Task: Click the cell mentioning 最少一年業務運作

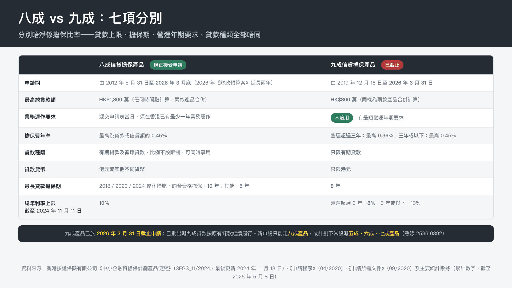Action: [x=155, y=117]
